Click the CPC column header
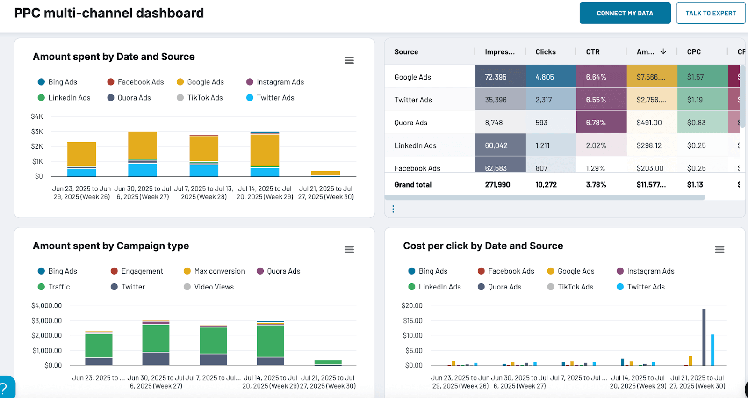Screen dimensions: 748x398 click(693, 52)
